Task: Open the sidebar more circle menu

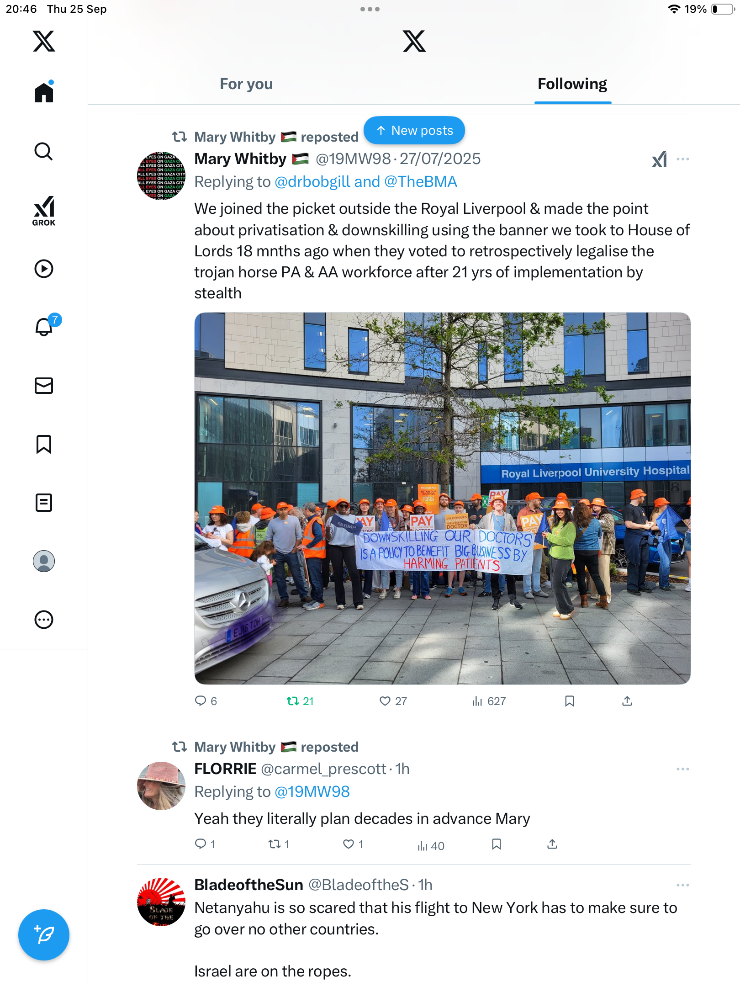Action: click(44, 620)
